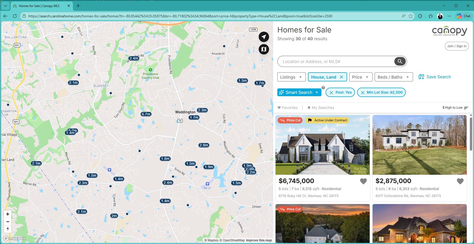Zoom out on the map
This screenshot has height=244, width=474.
point(8,222)
